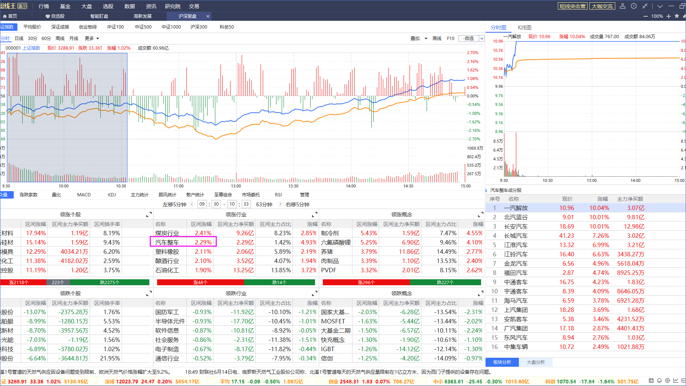Close the 沪深复盘 tab with its X
This screenshot has width=686, height=386.
click(x=208, y=16)
